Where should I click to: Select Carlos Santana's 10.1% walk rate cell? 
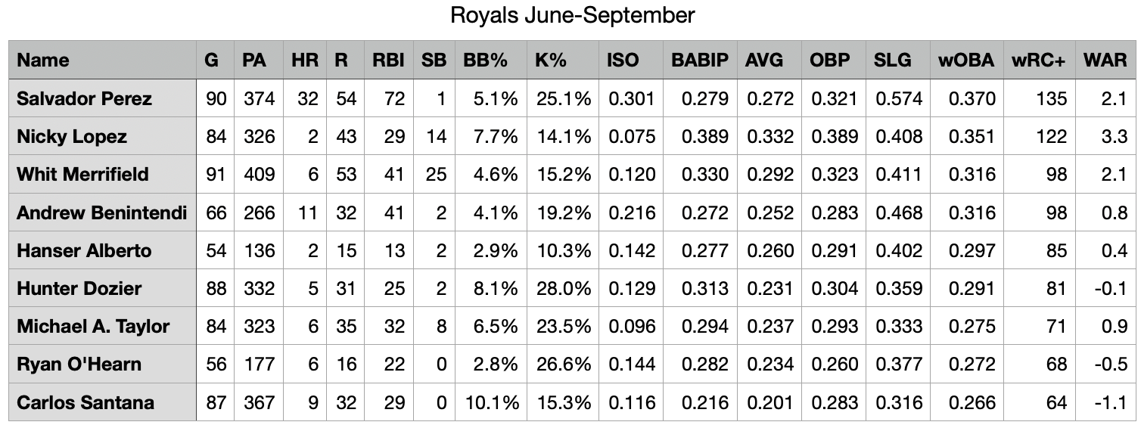pyautogui.click(x=491, y=402)
